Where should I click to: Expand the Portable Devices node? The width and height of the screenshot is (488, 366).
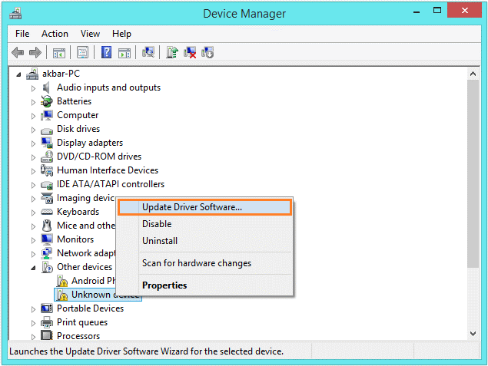coord(33,308)
